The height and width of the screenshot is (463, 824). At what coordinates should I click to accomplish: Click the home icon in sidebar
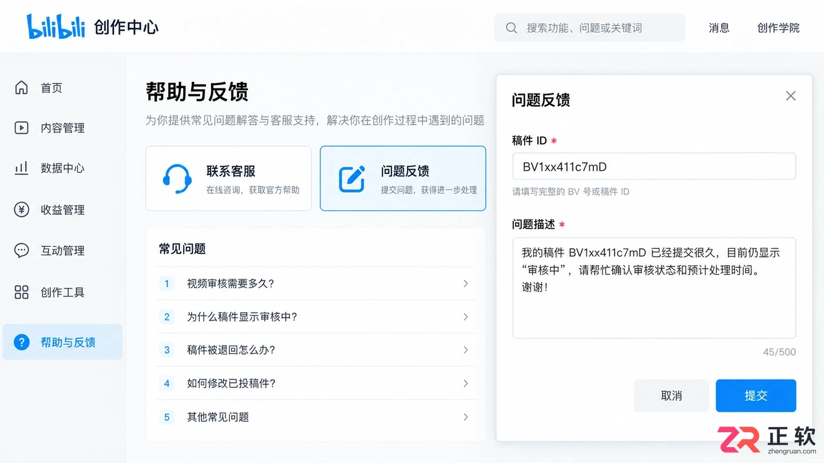click(21, 87)
